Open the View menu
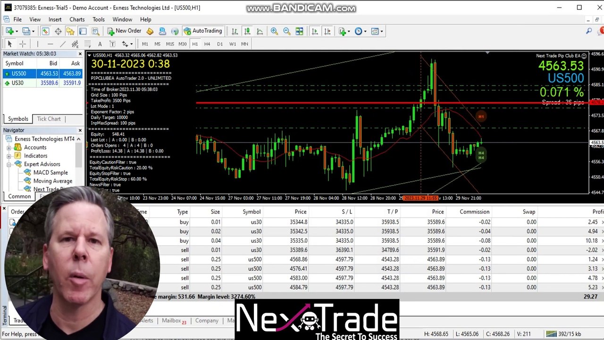Screen dimensions: 604x340 [35, 19]
